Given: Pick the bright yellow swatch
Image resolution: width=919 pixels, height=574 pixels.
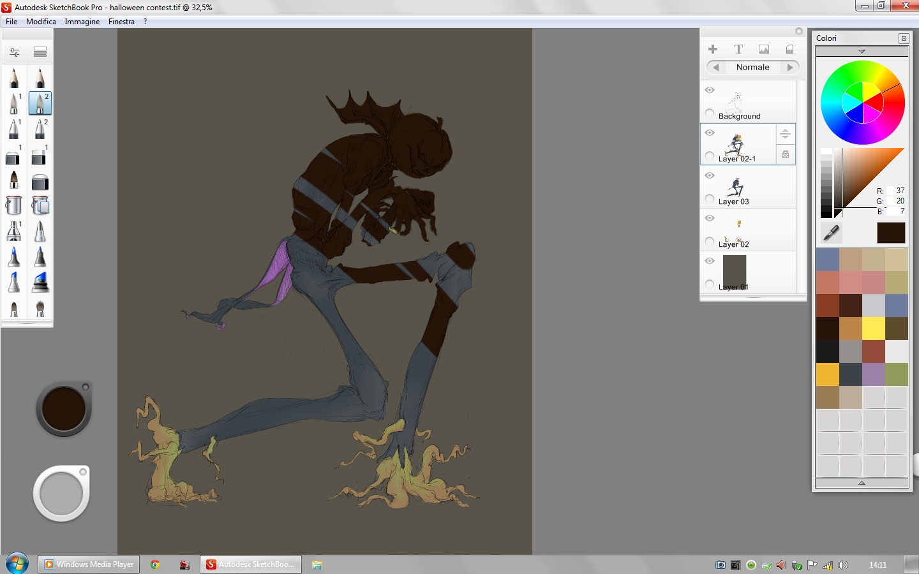Looking at the screenshot, I should (874, 328).
